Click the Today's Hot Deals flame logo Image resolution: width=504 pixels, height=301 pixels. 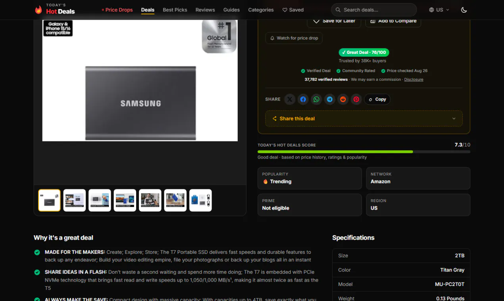(38, 10)
